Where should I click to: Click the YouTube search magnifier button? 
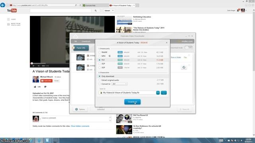click(96, 11)
